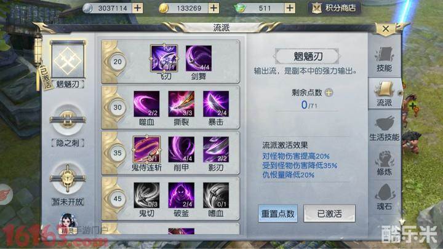The width and height of the screenshot is (443, 249).
Task: Tap the grayed 鬼切 skill icon
Action: click(x=146, y=195)
